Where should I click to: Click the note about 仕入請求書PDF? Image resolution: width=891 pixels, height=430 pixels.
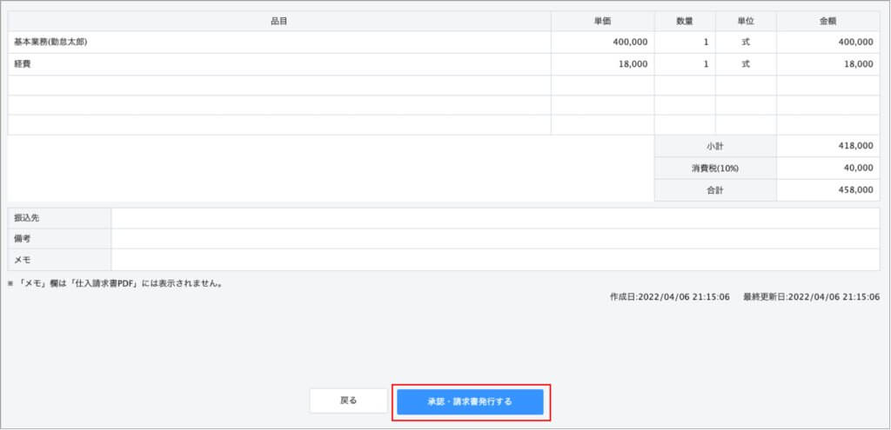point(116,283)
